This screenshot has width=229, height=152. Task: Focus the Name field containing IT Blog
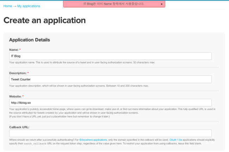[x=110, y=56]
